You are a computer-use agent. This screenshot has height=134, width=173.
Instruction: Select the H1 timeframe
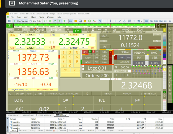(165, 21)
